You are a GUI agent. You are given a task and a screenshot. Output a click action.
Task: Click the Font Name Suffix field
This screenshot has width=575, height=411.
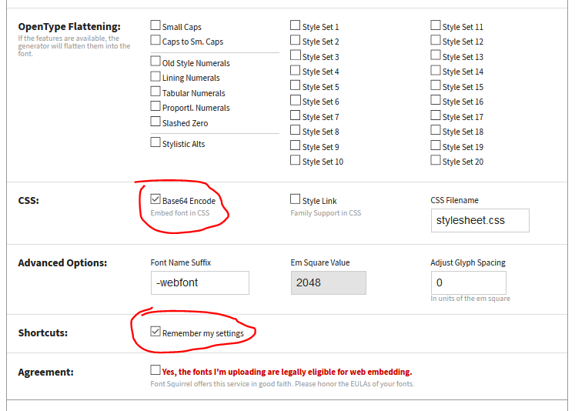(x=200, y=282)
